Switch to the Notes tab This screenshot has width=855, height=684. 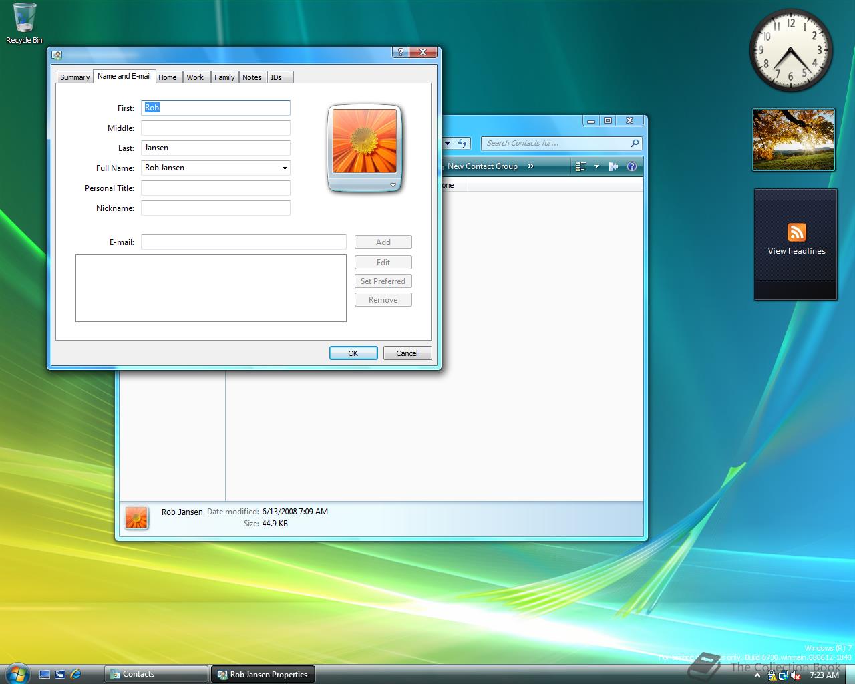pos(252,77)
